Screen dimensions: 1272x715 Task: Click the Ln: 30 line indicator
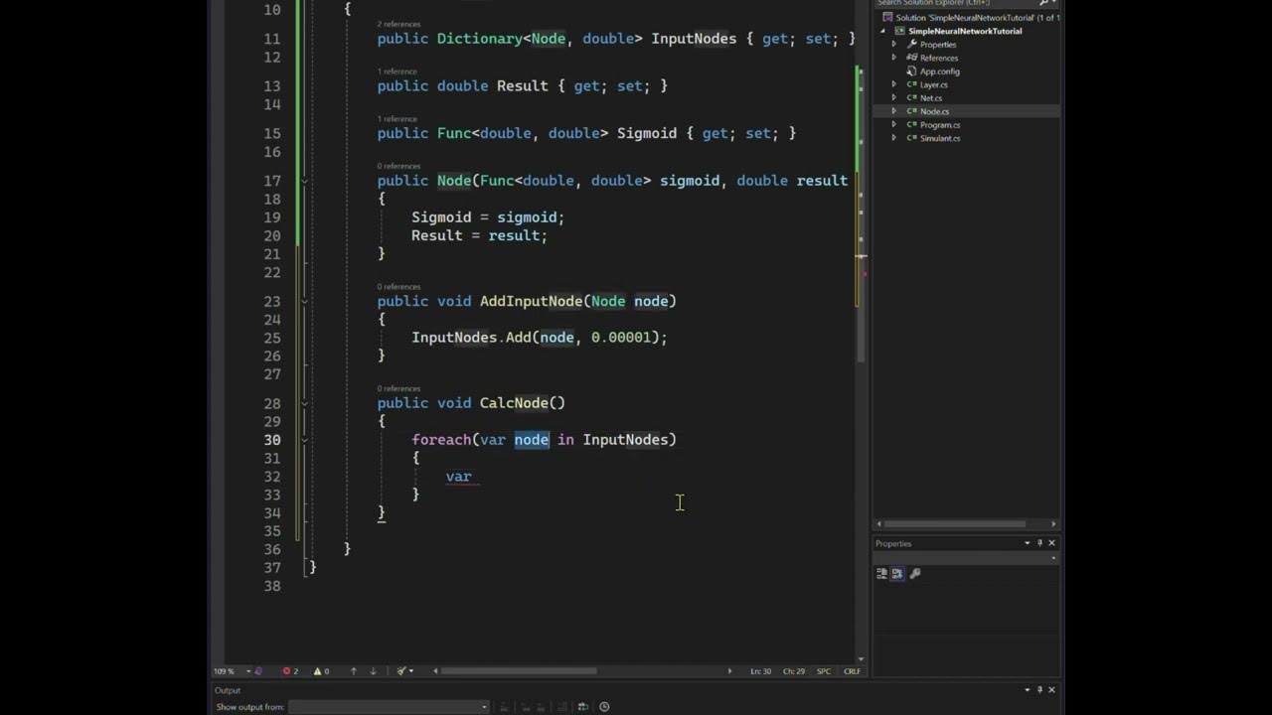(761, 671)
